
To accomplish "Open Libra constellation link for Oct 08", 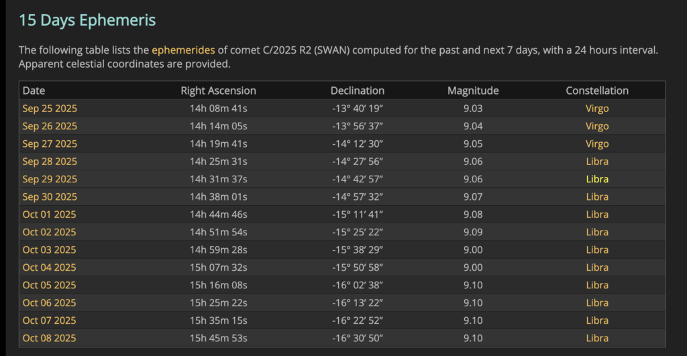I will [596, 338].
